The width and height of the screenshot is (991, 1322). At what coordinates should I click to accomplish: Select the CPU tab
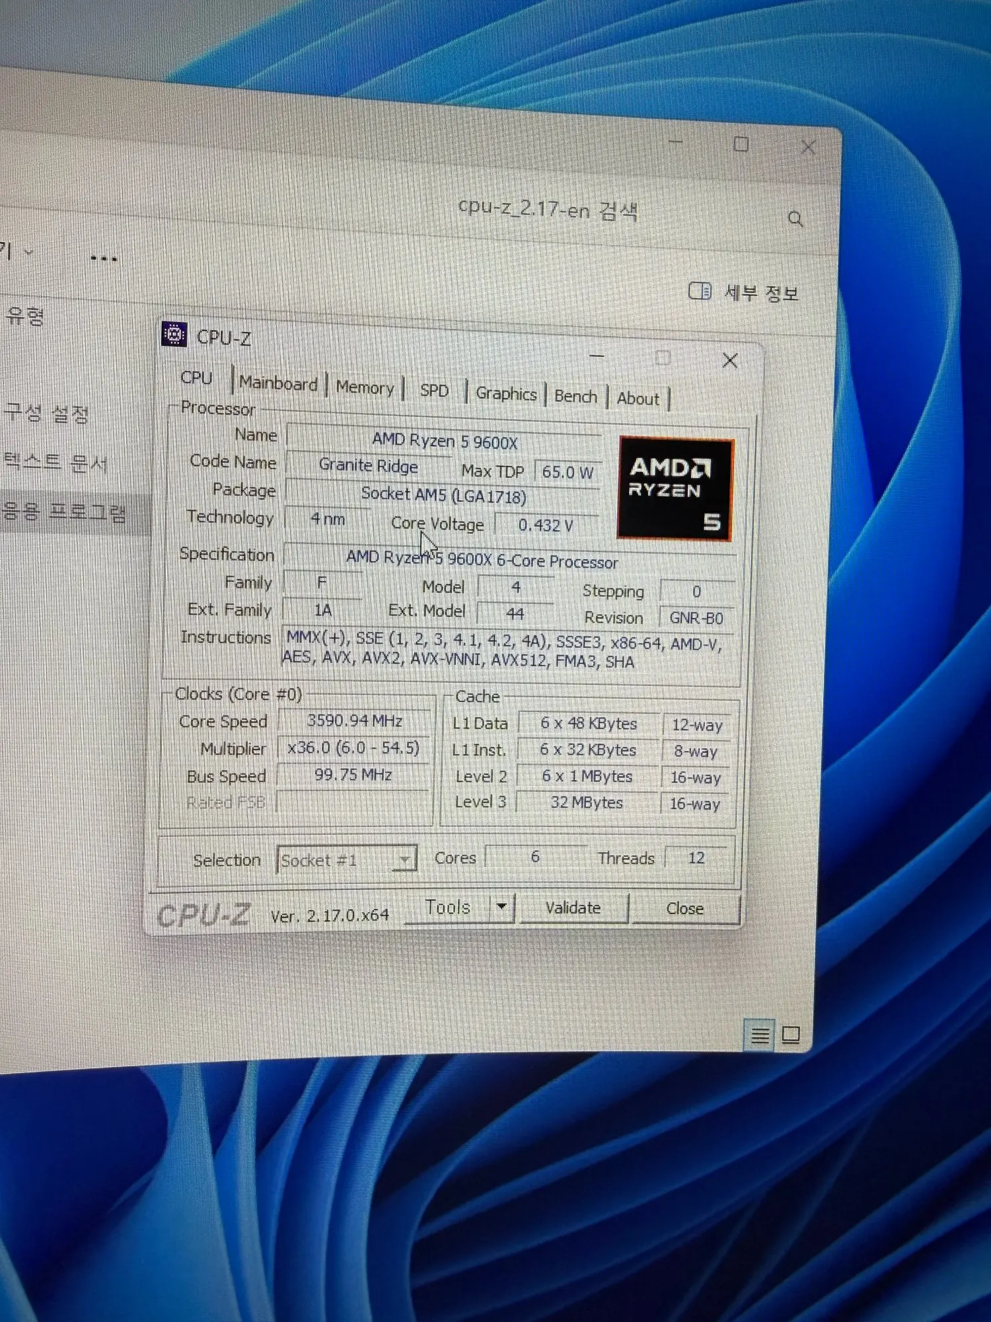[196, 377]
